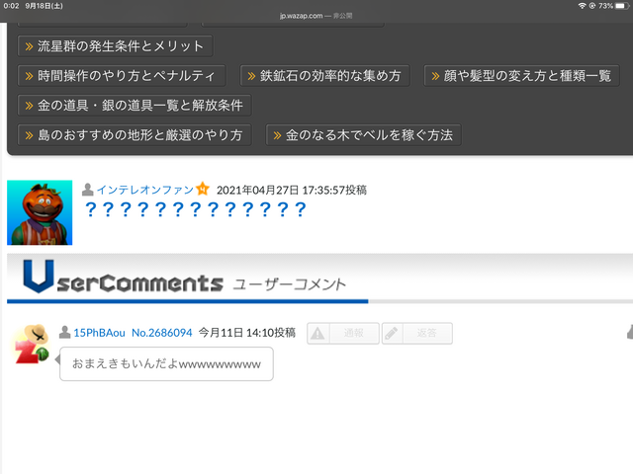Screen dimensions: 633x474
Task: Open 金のなる木でベルを稼ぐ方法 link
Action: click(363, 135)
